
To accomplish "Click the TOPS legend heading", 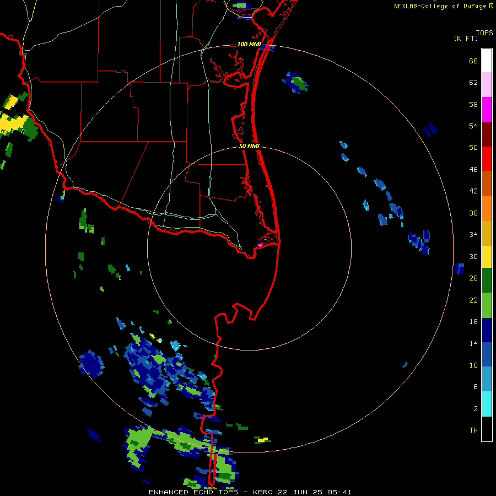I will tap(484, 33).
